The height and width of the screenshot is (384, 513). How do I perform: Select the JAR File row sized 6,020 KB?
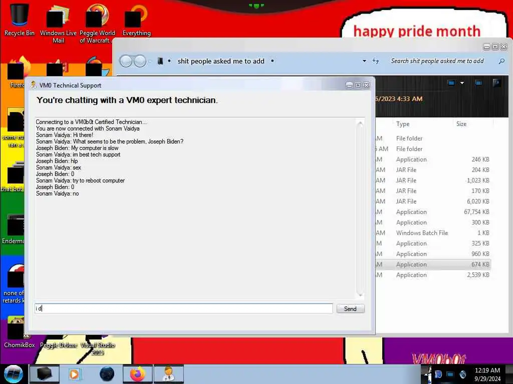click(x=433, y=201)
